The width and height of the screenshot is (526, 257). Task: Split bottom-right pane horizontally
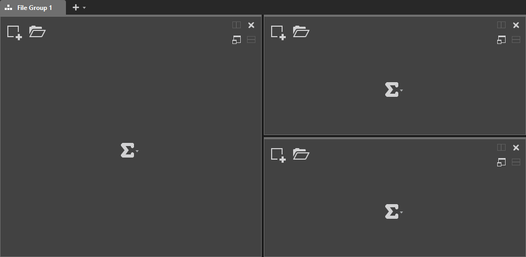coord(516,162)
